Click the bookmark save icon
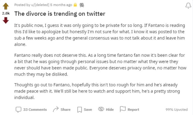The image size is (193, 115). [80, 110]
